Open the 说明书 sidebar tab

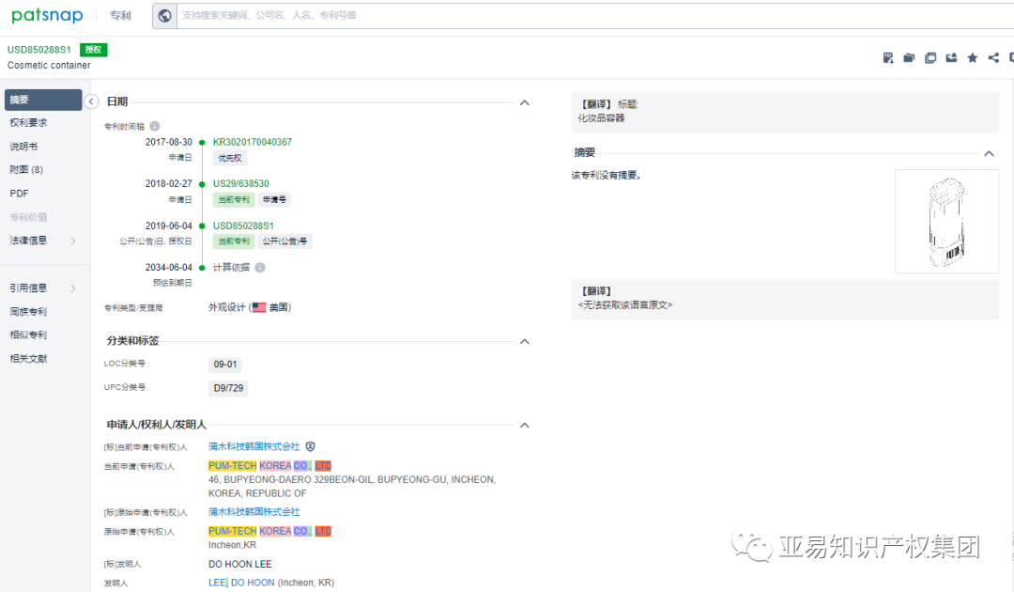[23, 147]
